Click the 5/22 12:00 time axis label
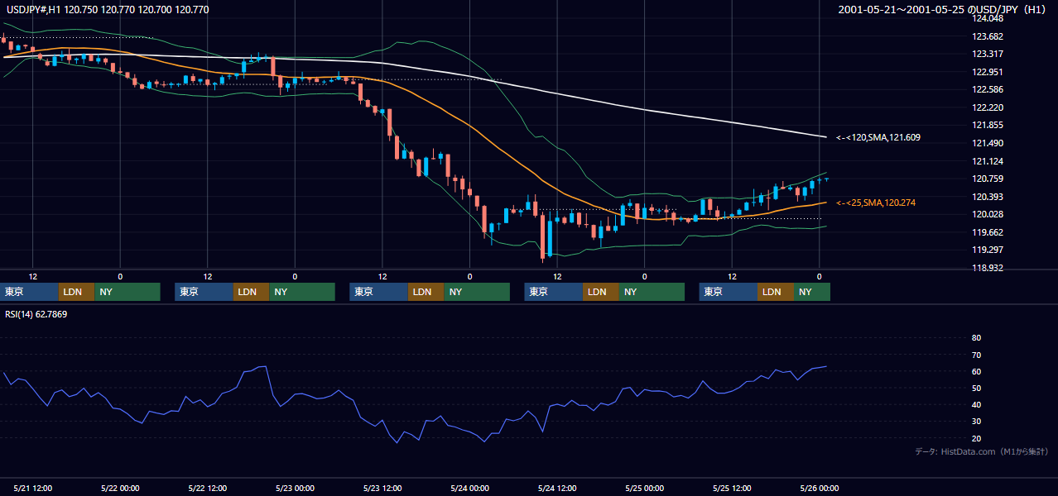 pos(208,489)
